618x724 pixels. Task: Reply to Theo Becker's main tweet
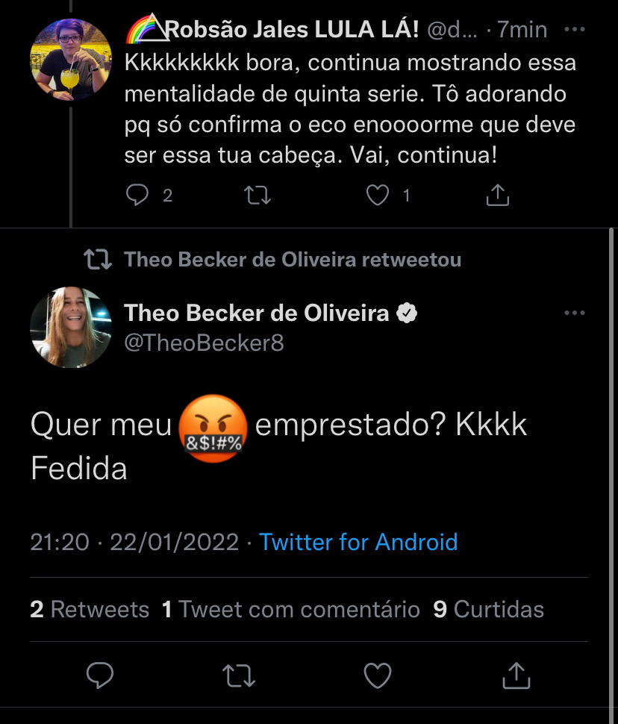click(x=100, y=676)
